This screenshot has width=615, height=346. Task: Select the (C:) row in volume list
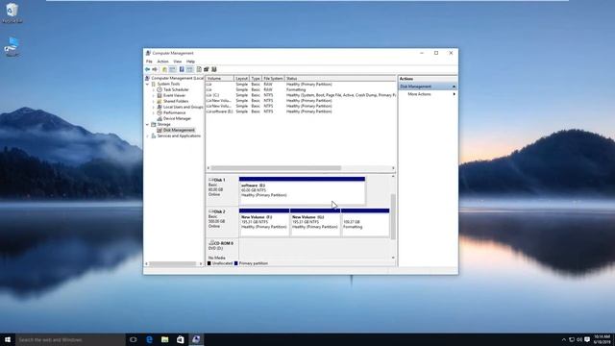[301, 95]
